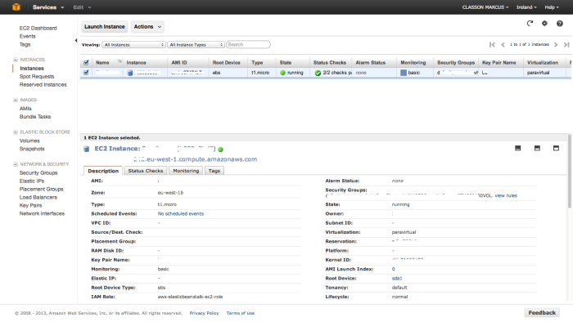Screen dimensions: 573x322
Task: Switch to the Status Checks tab
Action: 146,171
